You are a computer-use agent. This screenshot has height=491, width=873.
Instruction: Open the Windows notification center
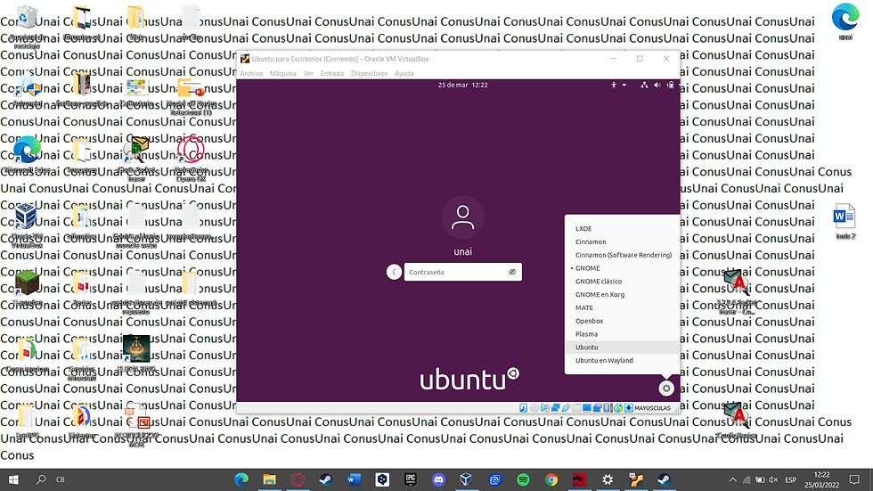click(854, 479)
